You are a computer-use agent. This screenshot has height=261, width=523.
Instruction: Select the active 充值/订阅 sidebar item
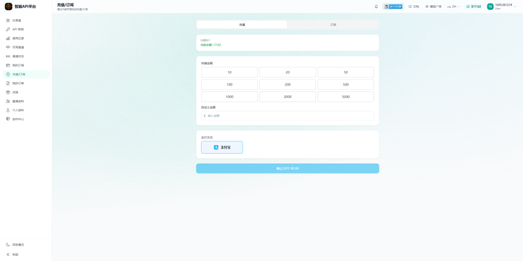pos(26,74)
